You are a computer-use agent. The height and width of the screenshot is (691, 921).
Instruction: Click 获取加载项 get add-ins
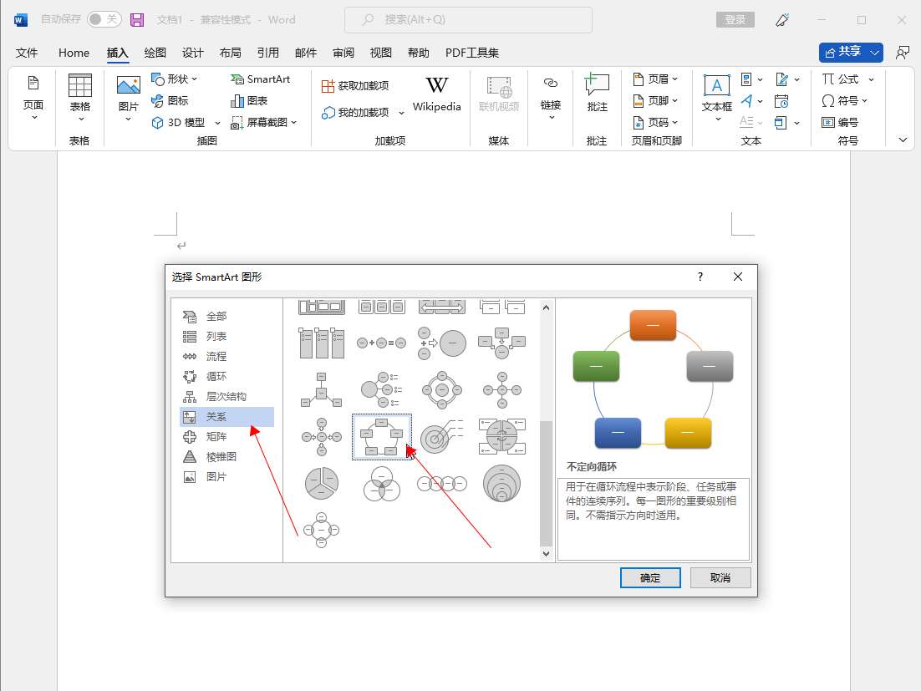(355, 86)
